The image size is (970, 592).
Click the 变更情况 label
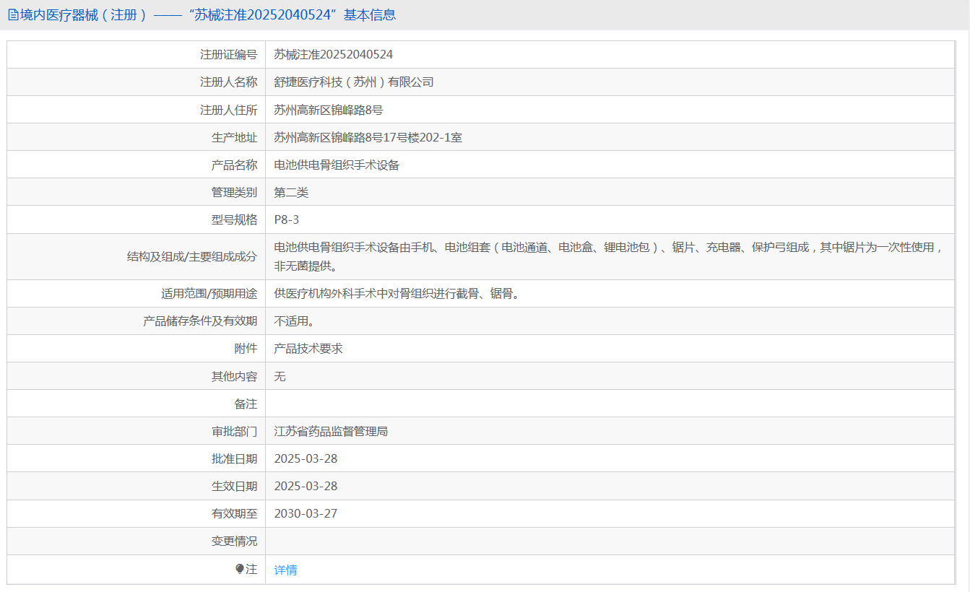pos(234,541)
